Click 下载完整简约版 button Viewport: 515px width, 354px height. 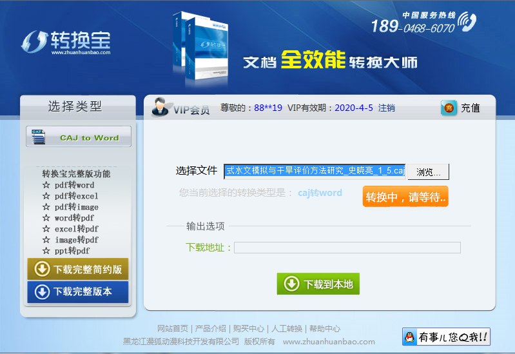(x=78, y=269)
